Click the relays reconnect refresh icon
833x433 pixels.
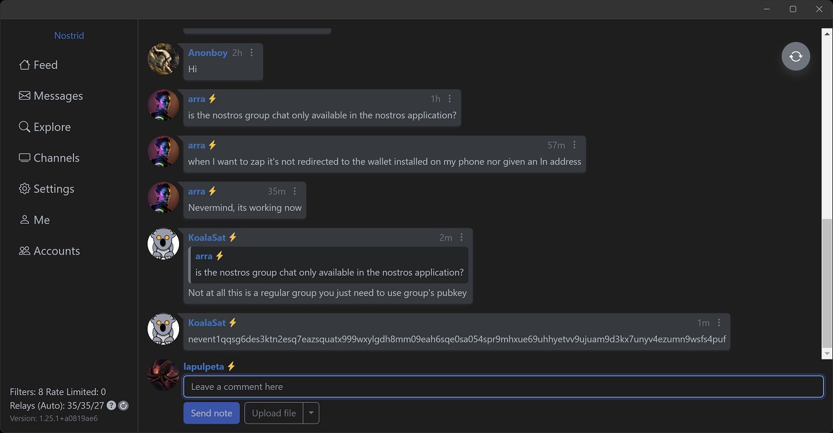[123, 406]
